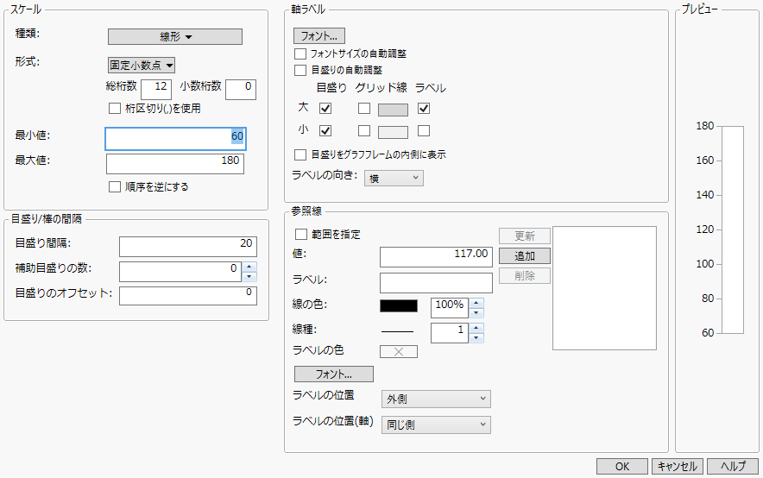
Task: Click the black 線の色 swatch
Action: click(399, 305)
